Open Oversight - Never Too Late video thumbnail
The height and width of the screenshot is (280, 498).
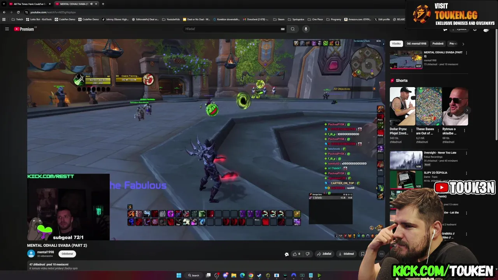tap(406, 160)
